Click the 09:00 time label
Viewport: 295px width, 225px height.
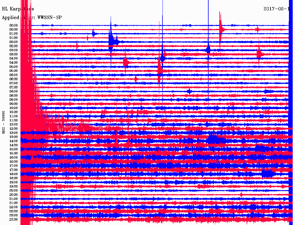[x=14, y=100]
